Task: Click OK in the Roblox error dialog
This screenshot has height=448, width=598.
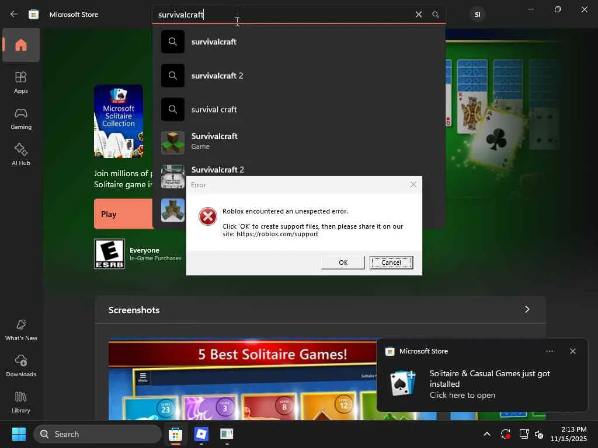Action: click(343, 262)
